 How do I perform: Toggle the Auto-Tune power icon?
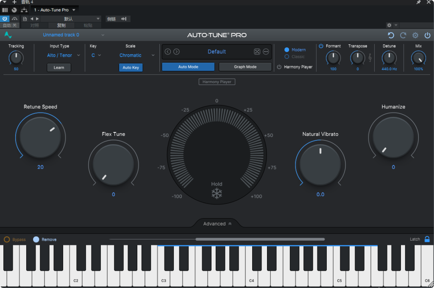(427, 36)
